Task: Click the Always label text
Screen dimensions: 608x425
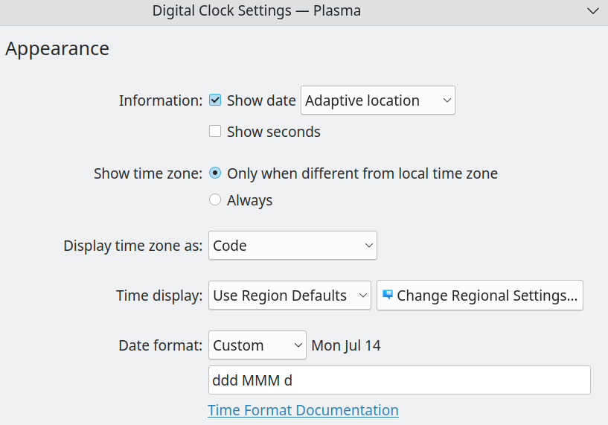Action: (250, 200)
